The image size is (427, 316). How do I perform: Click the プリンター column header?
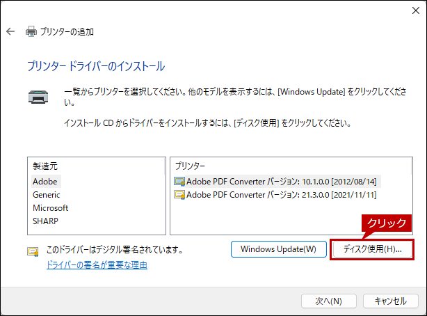291,166
